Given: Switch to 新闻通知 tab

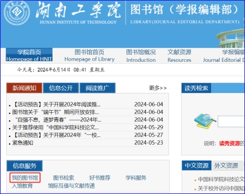Looking at the screenshot, I should (24, 88).
